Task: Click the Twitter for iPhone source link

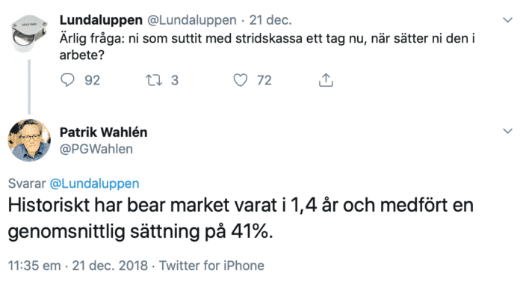Action: pyautogui.click(x=211, y=266)
